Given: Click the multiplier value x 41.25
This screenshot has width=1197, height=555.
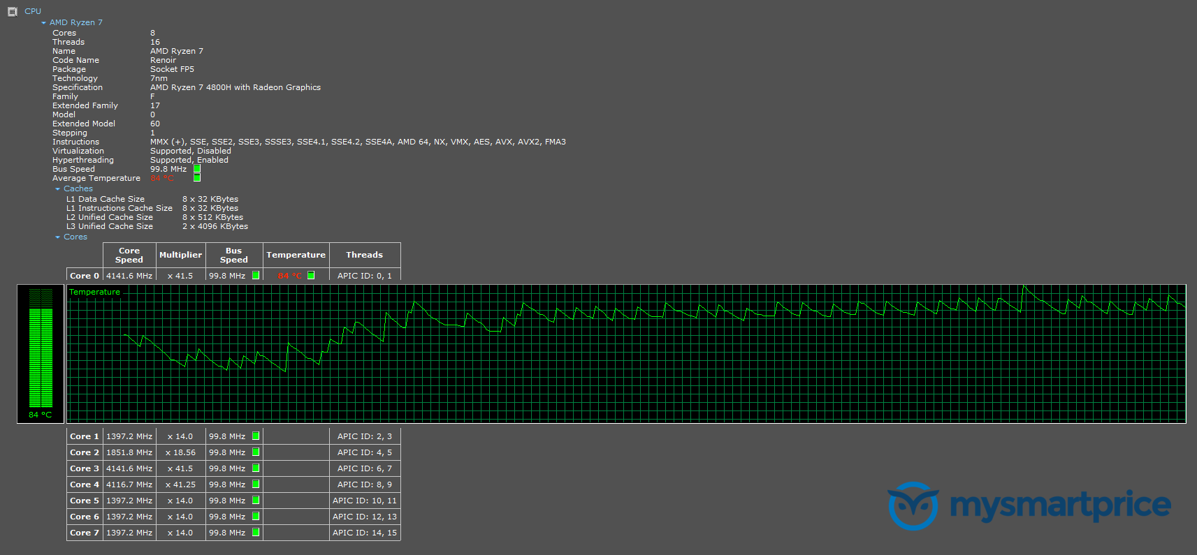Looking at the screenshot, I should tap(180, 484).
